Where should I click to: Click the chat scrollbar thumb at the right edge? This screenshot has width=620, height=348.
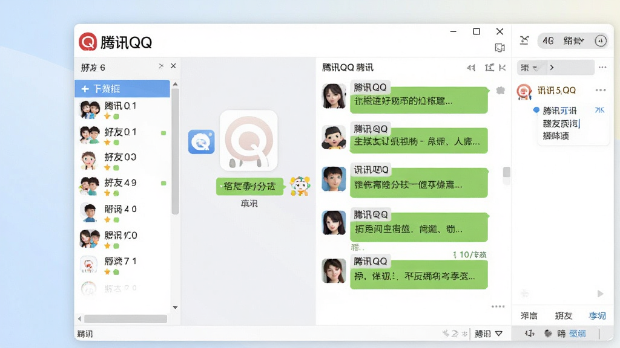(507, 172)
